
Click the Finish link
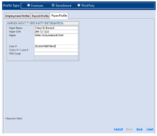pos(150,129)
